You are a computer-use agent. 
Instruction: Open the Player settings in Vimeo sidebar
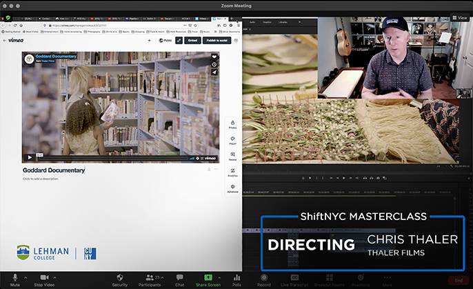tap(232, 141)
